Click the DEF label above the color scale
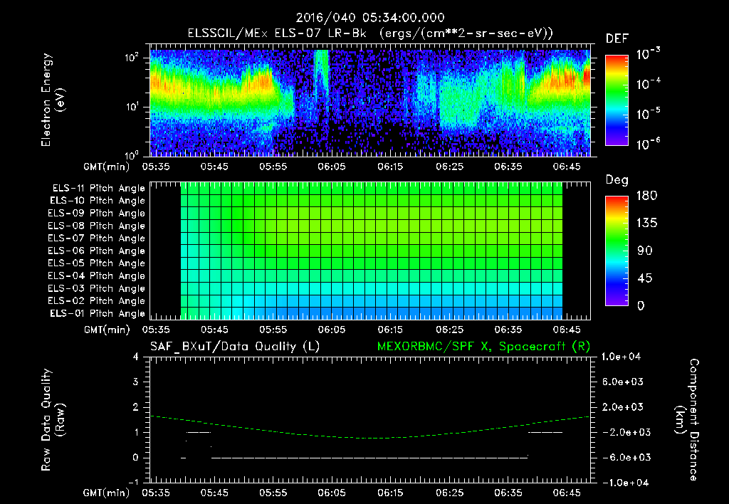Viewport: 729px width, 504px height. pos(617,38)
